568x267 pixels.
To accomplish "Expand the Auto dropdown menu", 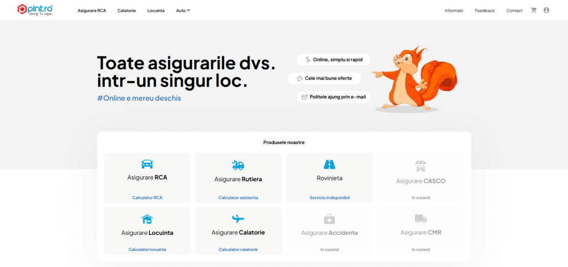I will 183,11.
